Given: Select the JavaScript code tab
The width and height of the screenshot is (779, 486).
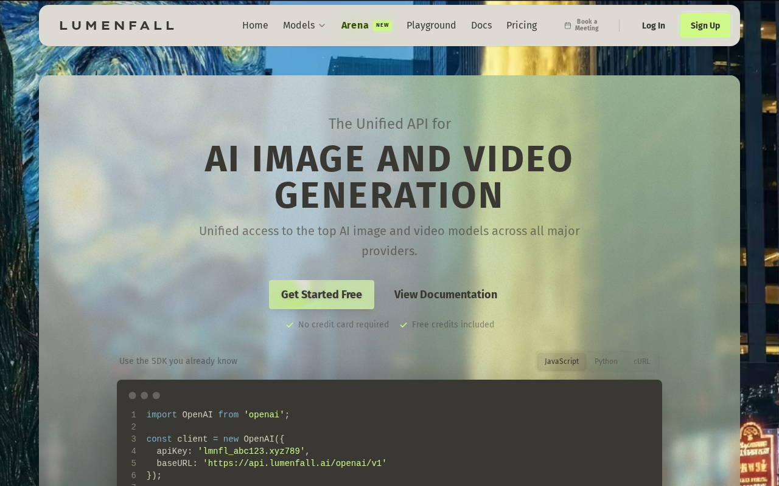Looking at the screenshot, I should pos(562,361).
